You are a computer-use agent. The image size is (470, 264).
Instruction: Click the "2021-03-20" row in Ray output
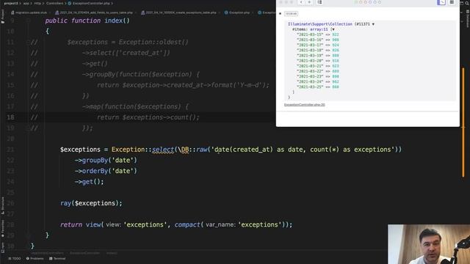[x=318, y=61]
